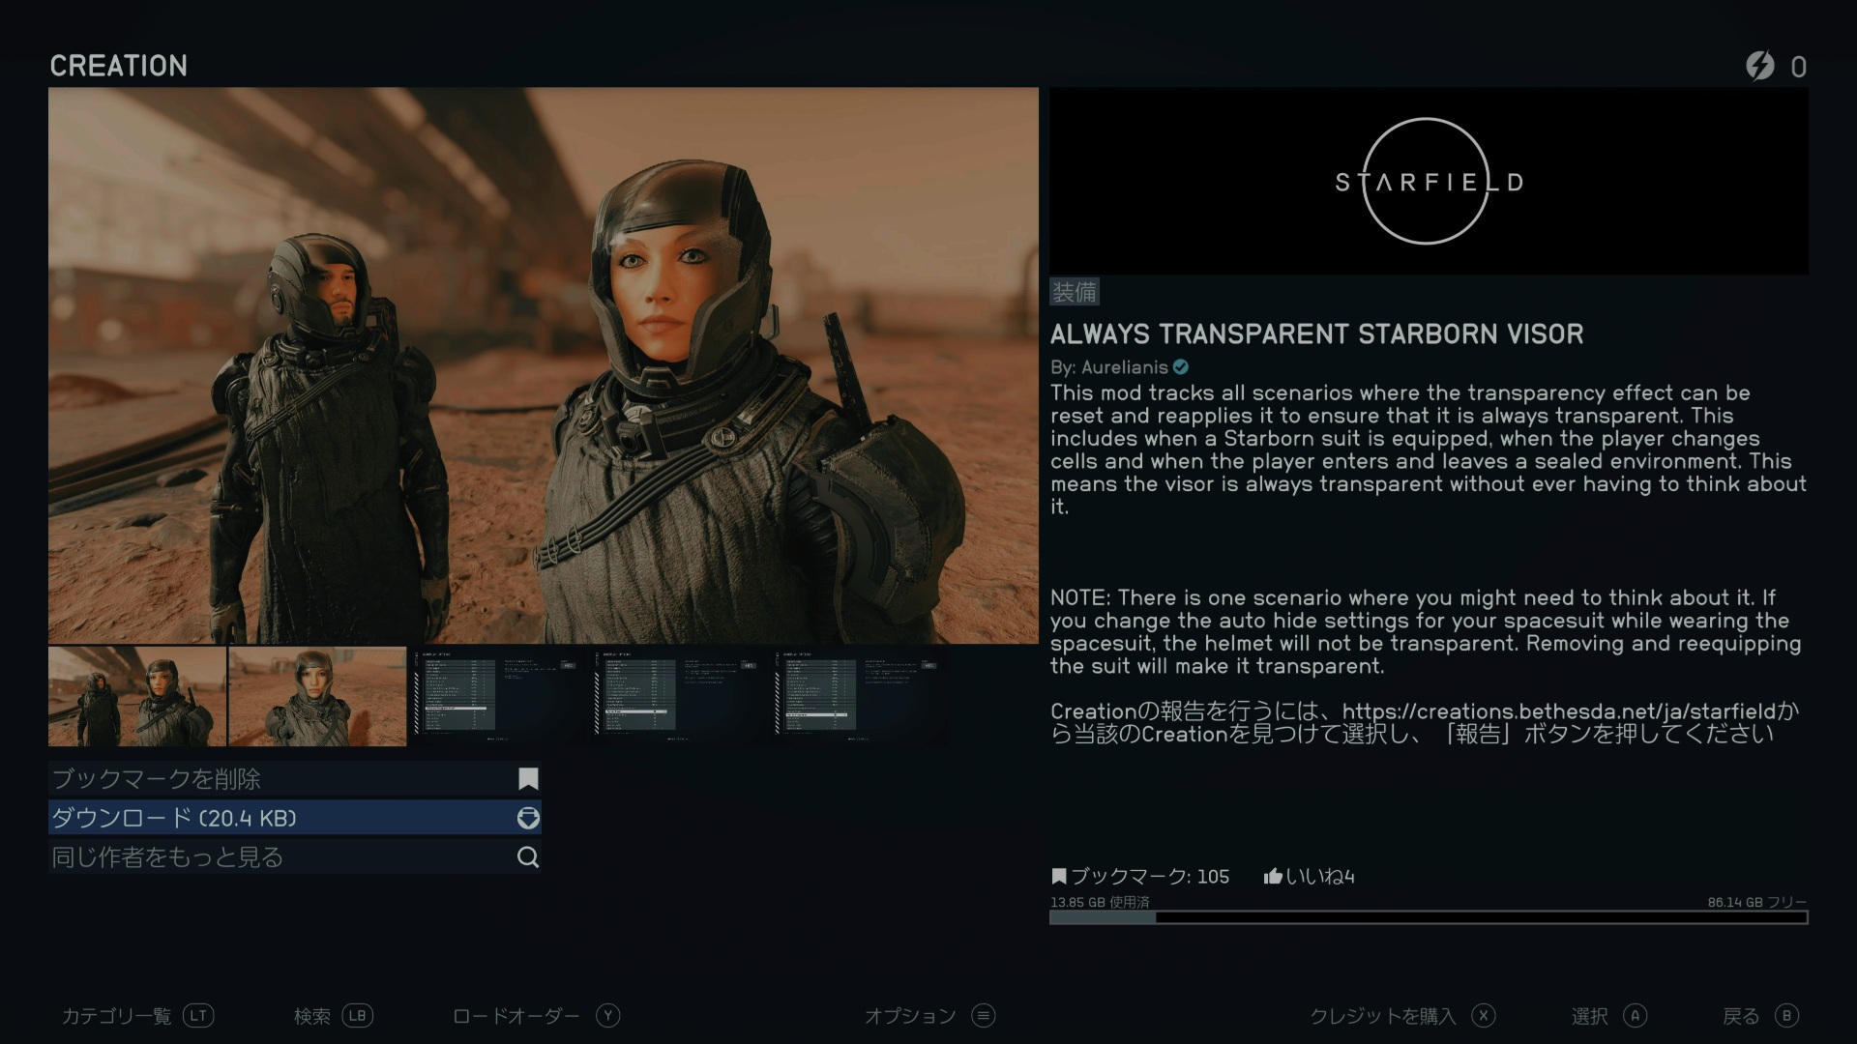
Task: Click the Starfield logo banner
Action: click(1429, 181)
